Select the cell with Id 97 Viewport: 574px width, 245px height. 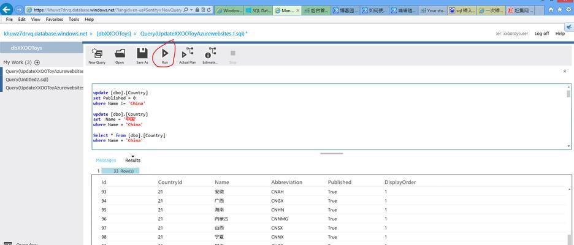[104, 228]
